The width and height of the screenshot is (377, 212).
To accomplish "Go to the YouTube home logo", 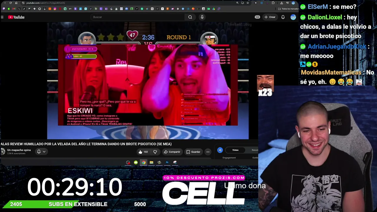I will pyautogui.click(x=16, y=17).
